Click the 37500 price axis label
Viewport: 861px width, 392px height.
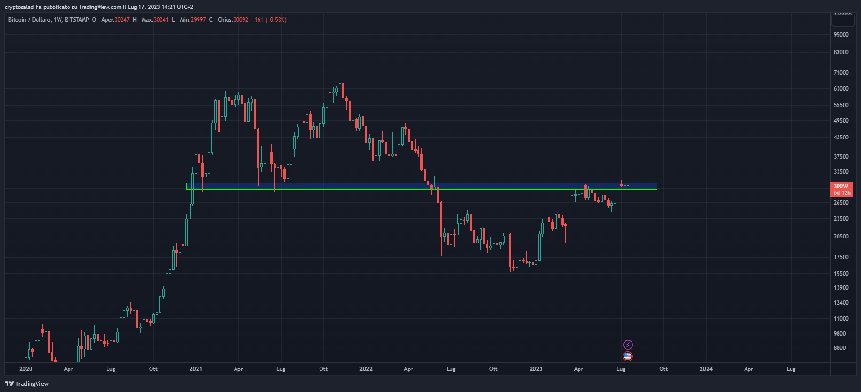tap(841, 157)
